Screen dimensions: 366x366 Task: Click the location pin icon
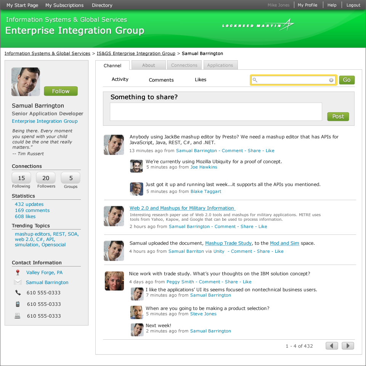click(x=18, y=272)
